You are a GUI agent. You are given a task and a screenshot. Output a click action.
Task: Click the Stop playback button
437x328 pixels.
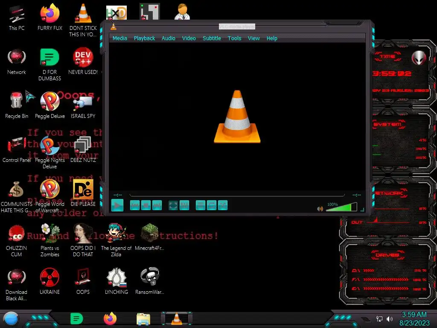[x=146, y=205]
